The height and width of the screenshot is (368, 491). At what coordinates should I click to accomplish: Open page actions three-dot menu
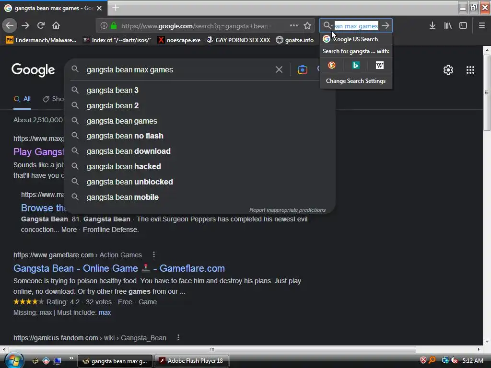tap(294, 26)
